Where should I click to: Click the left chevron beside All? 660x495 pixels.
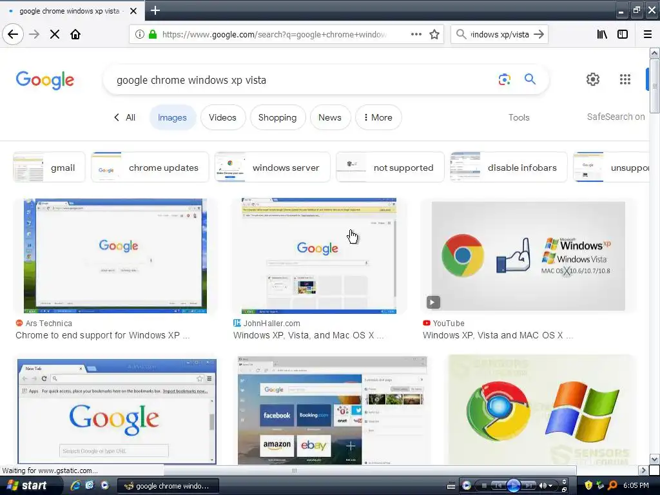point(117,117)
